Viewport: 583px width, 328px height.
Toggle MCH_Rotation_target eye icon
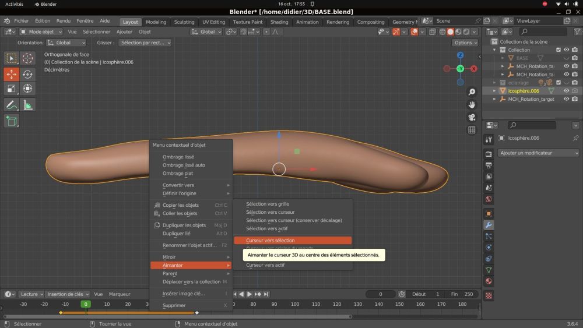[x=566, y=99]
